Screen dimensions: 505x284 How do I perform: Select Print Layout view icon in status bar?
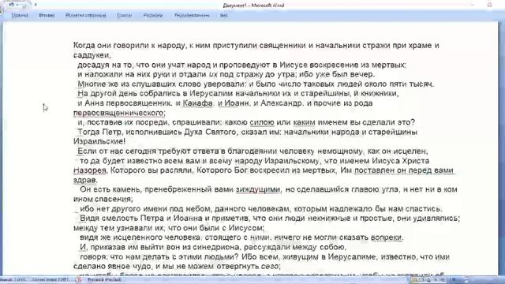tap(414, 280)
